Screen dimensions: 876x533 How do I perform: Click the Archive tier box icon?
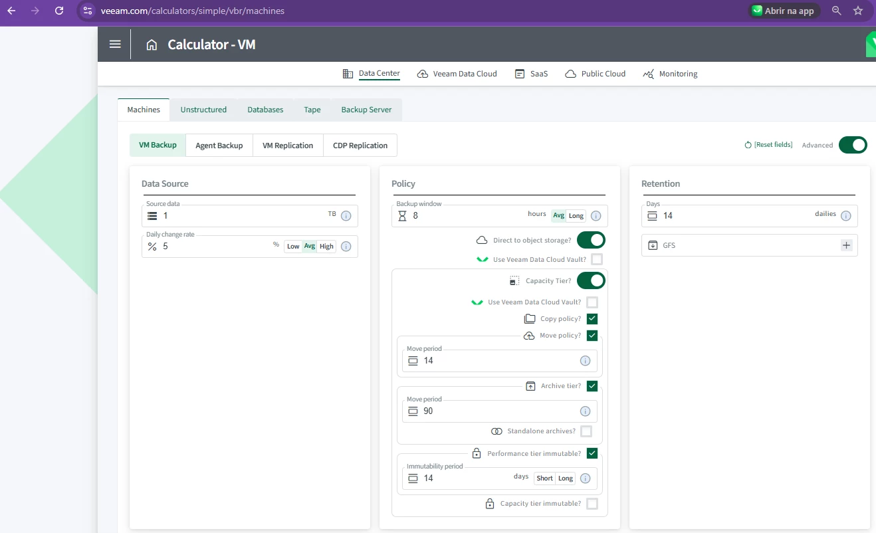tap(530, 386)
